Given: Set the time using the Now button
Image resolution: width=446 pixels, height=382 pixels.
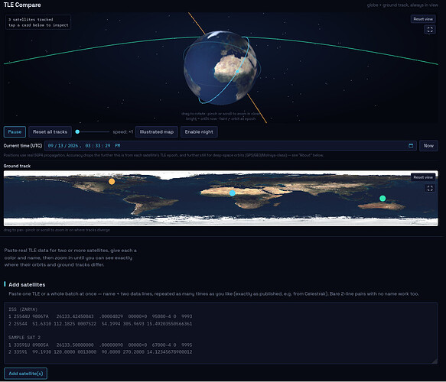Looking at the screenshot, I should coord(428,146).
